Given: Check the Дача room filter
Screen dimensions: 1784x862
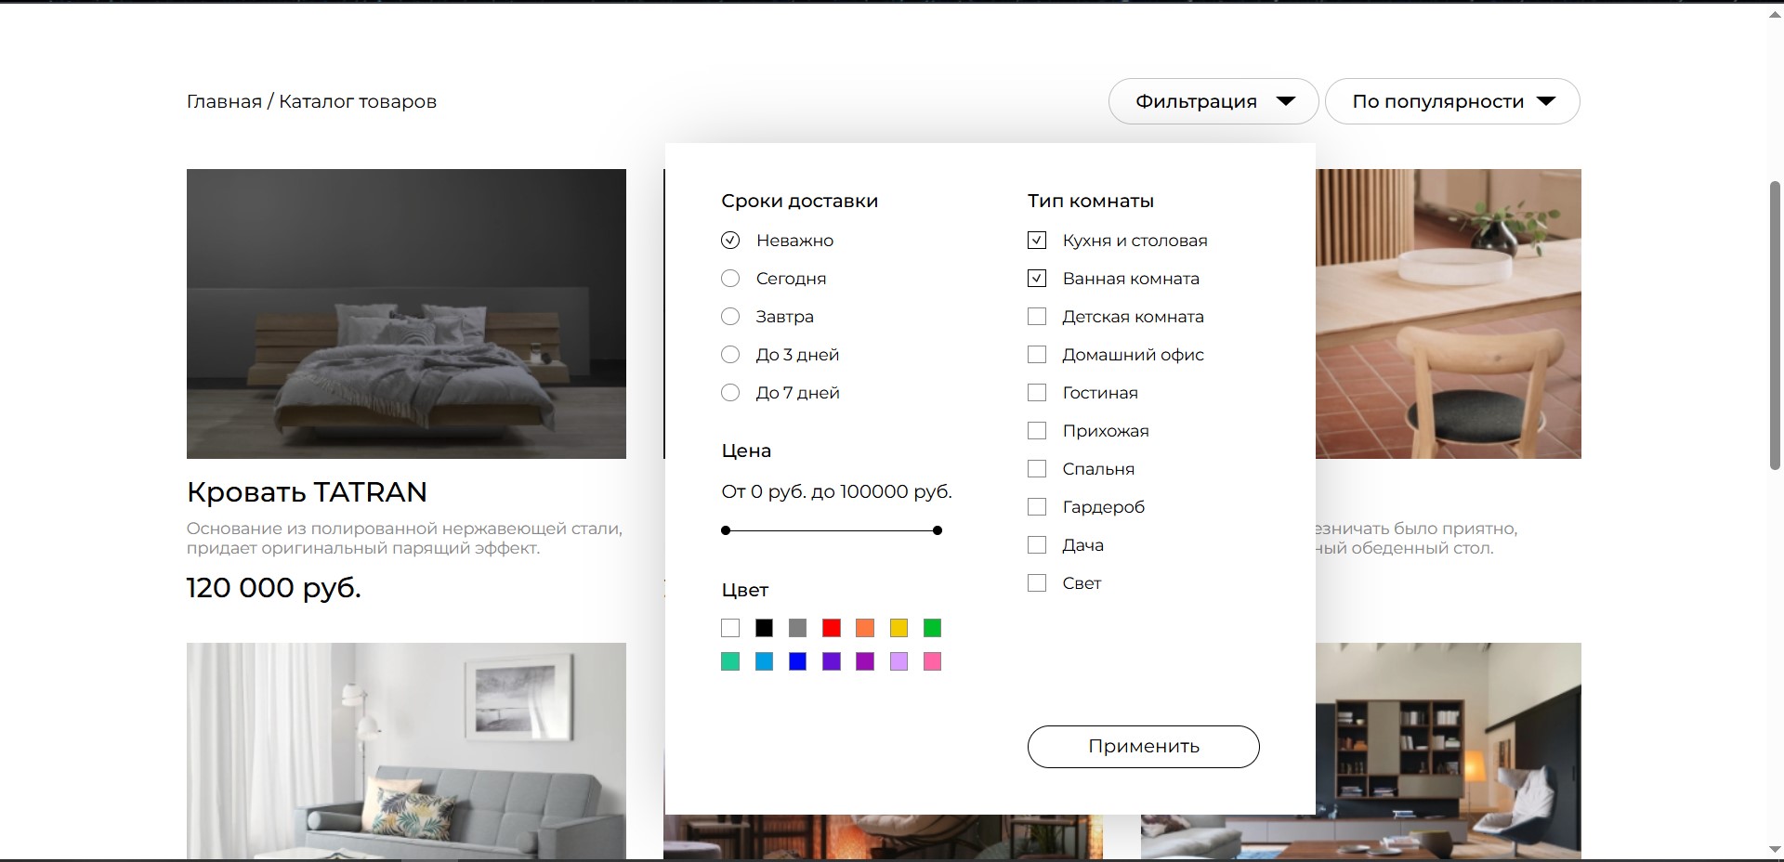Looking at the screenshot, I should click(x=1037, y=545).
